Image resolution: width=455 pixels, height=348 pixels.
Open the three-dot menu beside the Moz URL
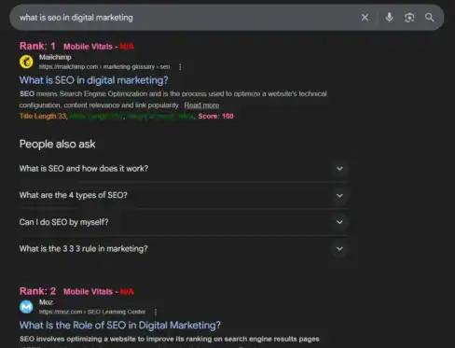(156, 312)
